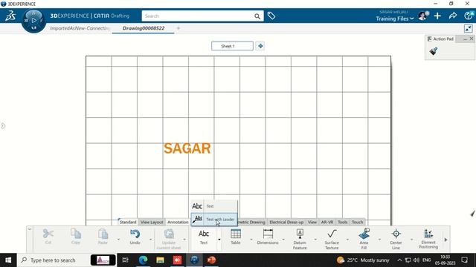Open PowerPoint from the taskbar
The width and height of the screenshot is (476, 267).
[211, 260]
